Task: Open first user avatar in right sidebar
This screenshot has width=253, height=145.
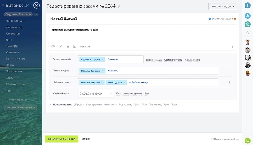Action: pyautogui.click(x=247, y=42)
